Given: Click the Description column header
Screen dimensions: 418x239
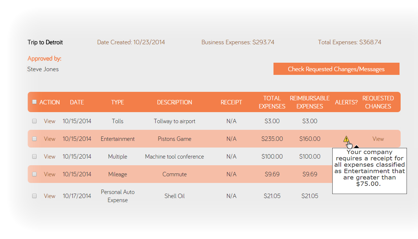Looking at the screenshot, I should 174,102.
